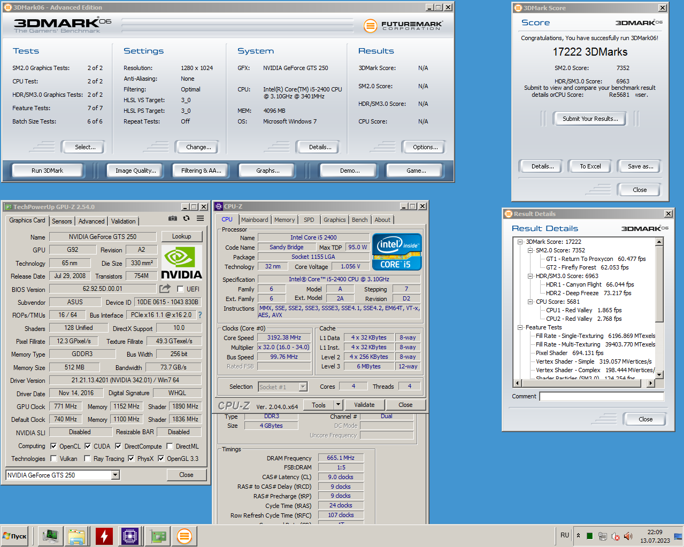Click the To Excel button

click(590, 166)
